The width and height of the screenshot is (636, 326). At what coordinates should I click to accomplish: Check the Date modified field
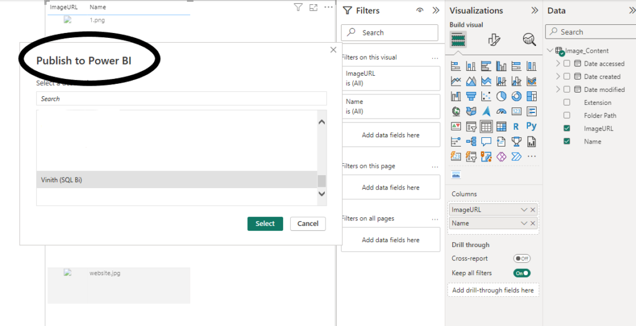coord(567,89)
